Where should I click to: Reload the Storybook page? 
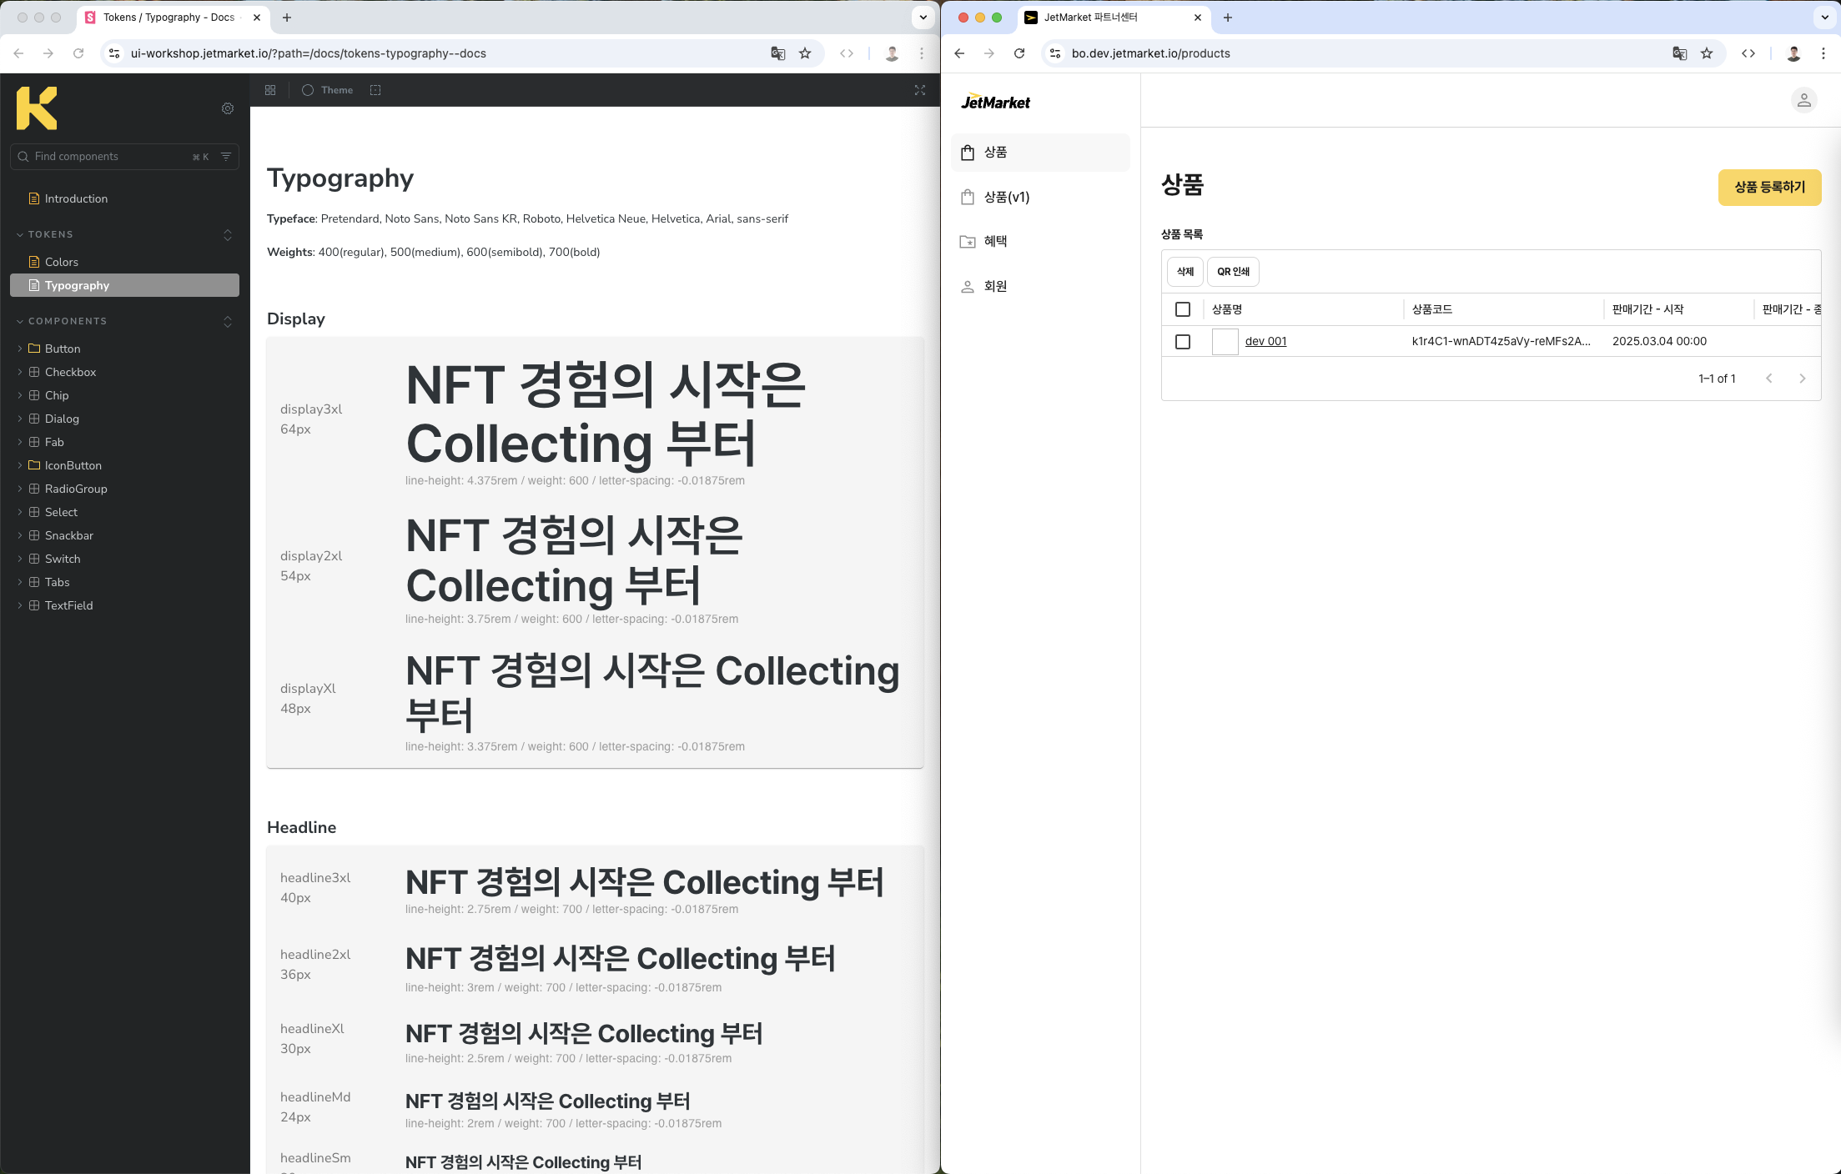[x=78, y=53]
